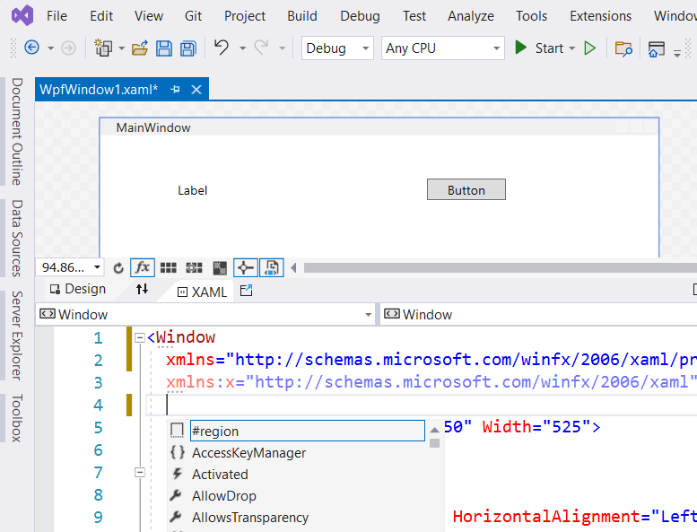This screenshot has width=697, height=532.
Task: Click the Save All toolbar icon
Action: (188, 48)
